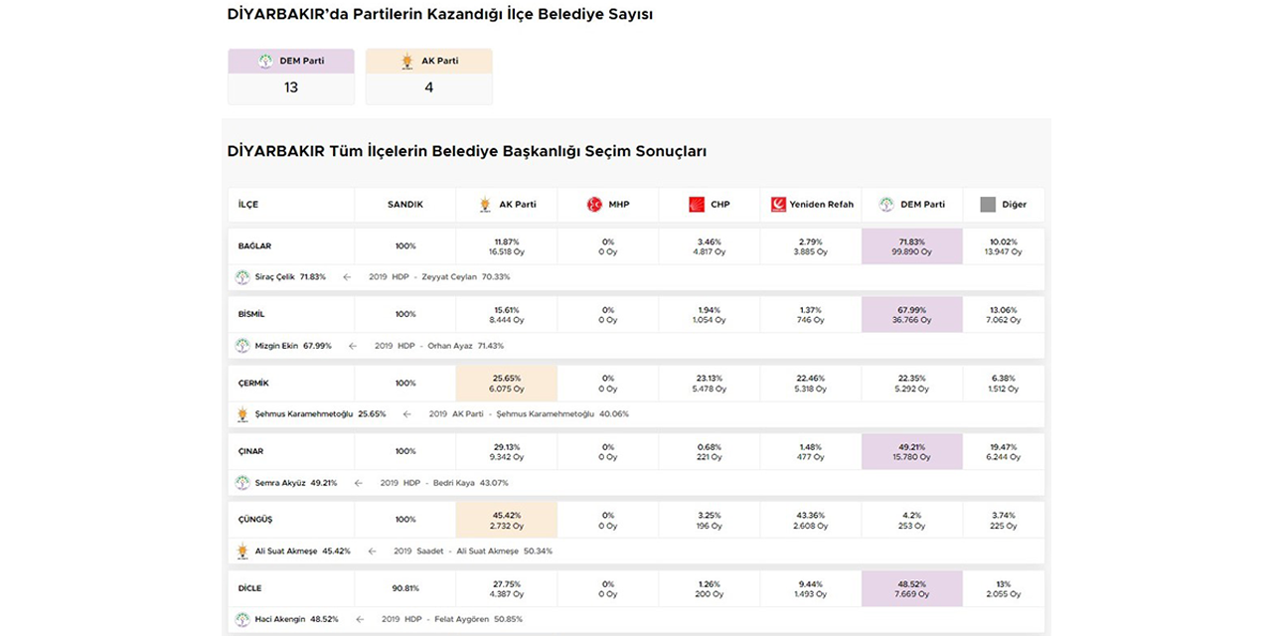Click the DEM Parti logo in table header
The image size is (1272, 636).
click(886, 205)
